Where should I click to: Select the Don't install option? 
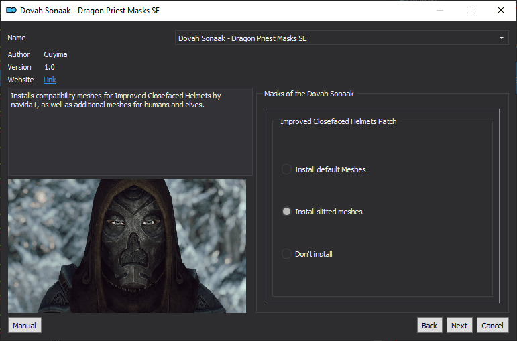(307, 254)
